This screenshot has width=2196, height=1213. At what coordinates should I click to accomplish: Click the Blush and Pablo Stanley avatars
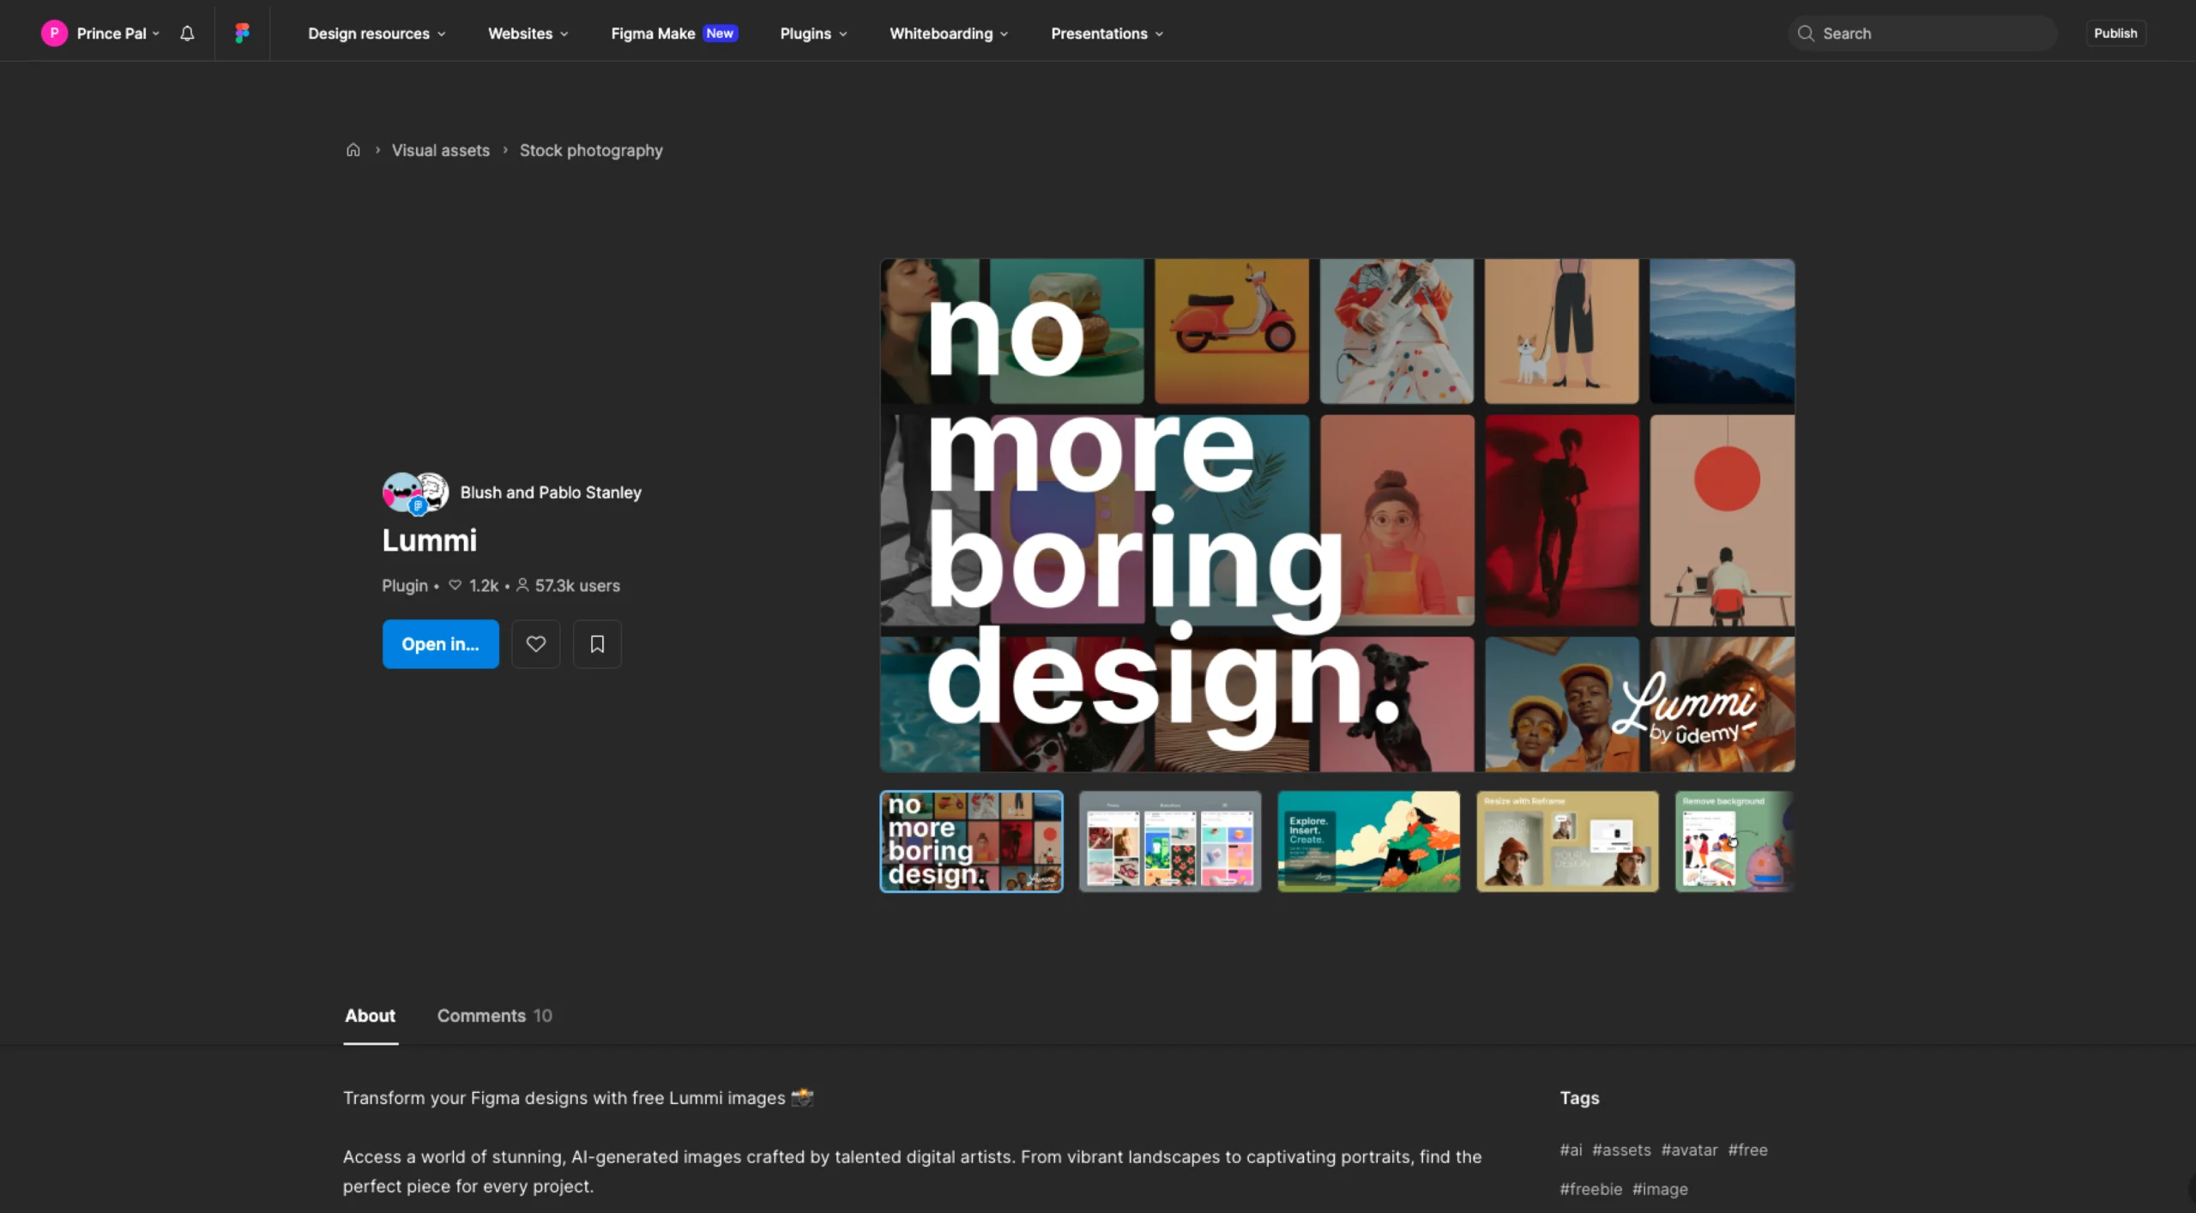click(x=415, y=492)
